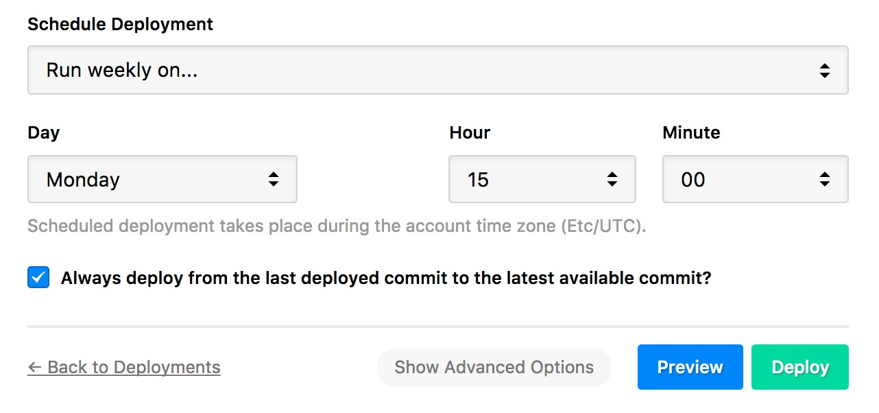Click the arrows icon in the Minute selector
The width and height of the screenshot is (879, 413).
point(825,179)
